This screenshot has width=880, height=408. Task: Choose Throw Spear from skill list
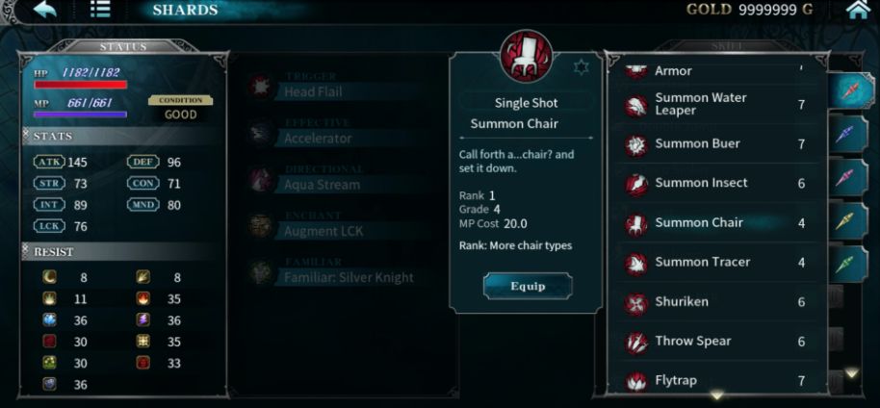pos(715,342)
